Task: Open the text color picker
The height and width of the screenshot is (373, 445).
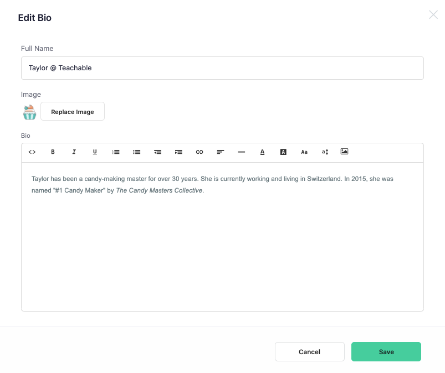Action: point(262,152)
